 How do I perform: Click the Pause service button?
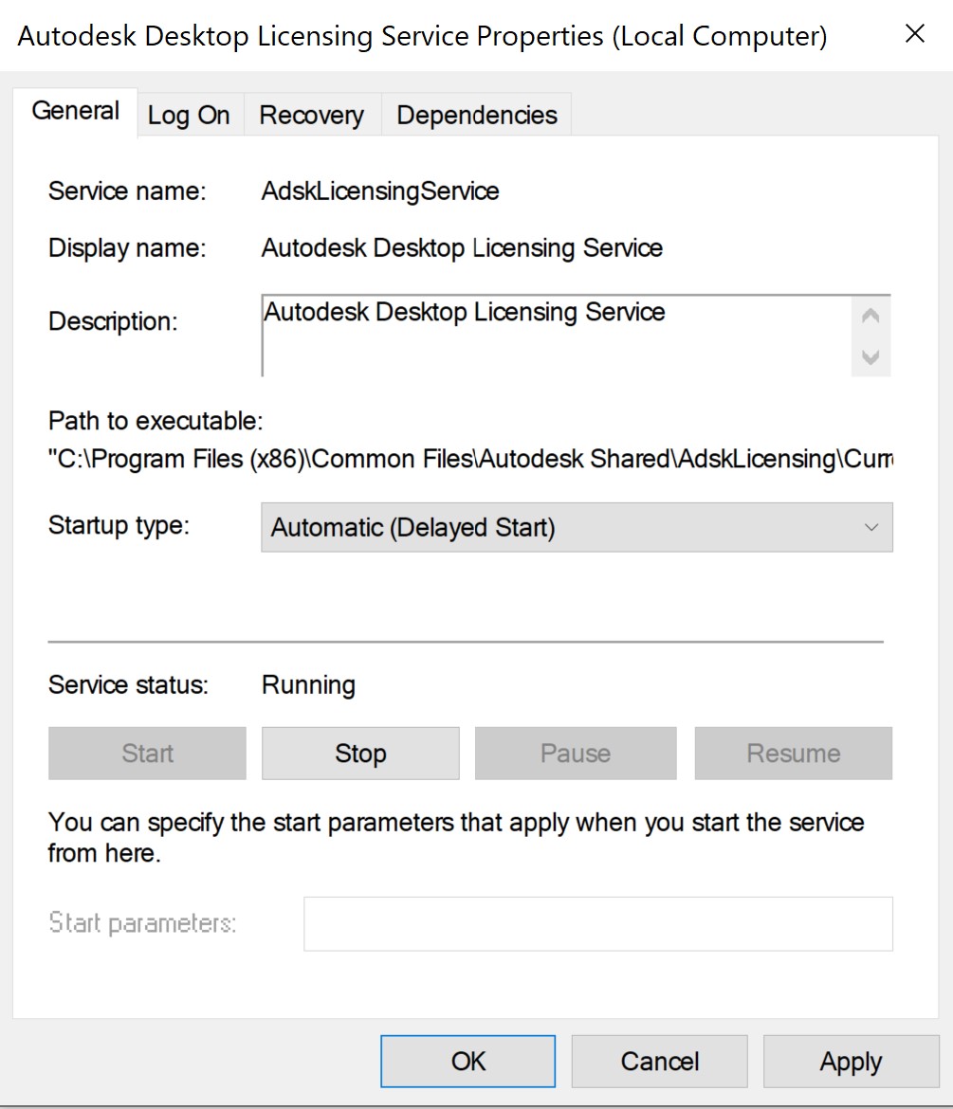coord(575,754)
